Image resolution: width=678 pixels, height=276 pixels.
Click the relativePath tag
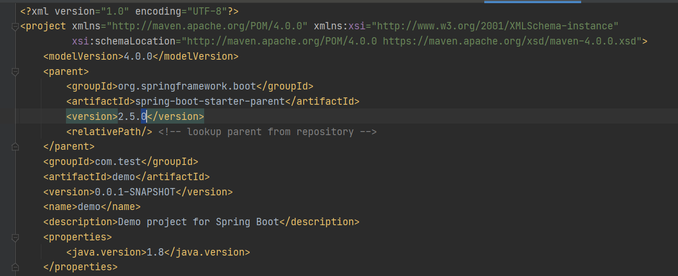click(109, 131)
